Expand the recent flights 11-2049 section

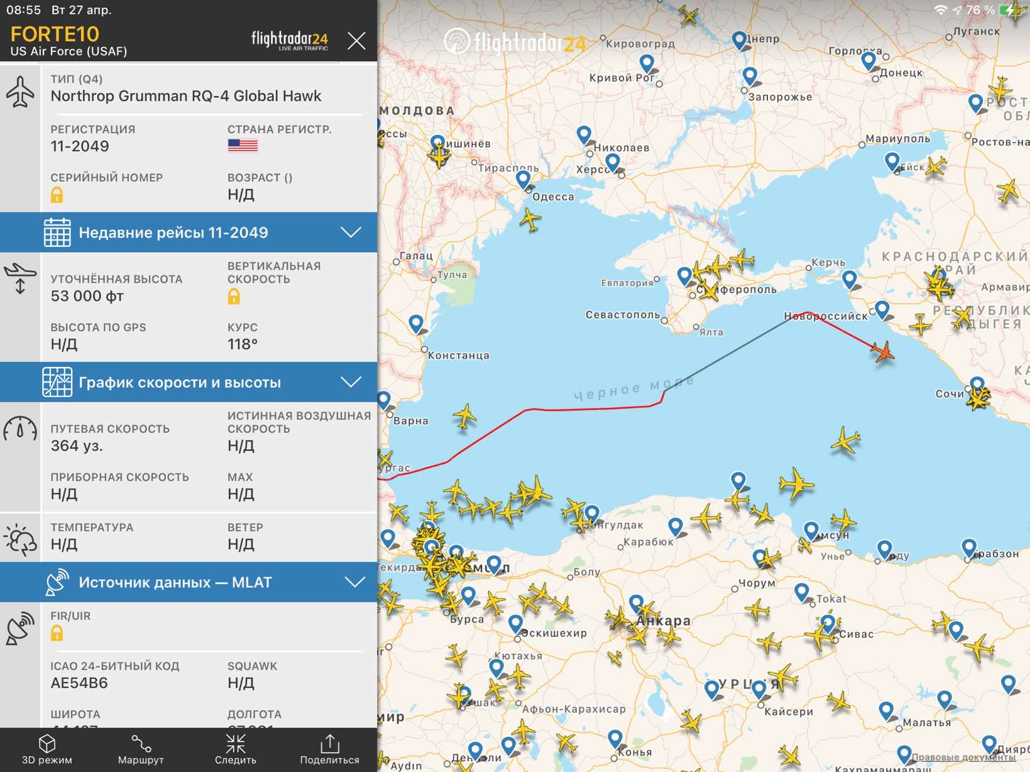(189, 232)
